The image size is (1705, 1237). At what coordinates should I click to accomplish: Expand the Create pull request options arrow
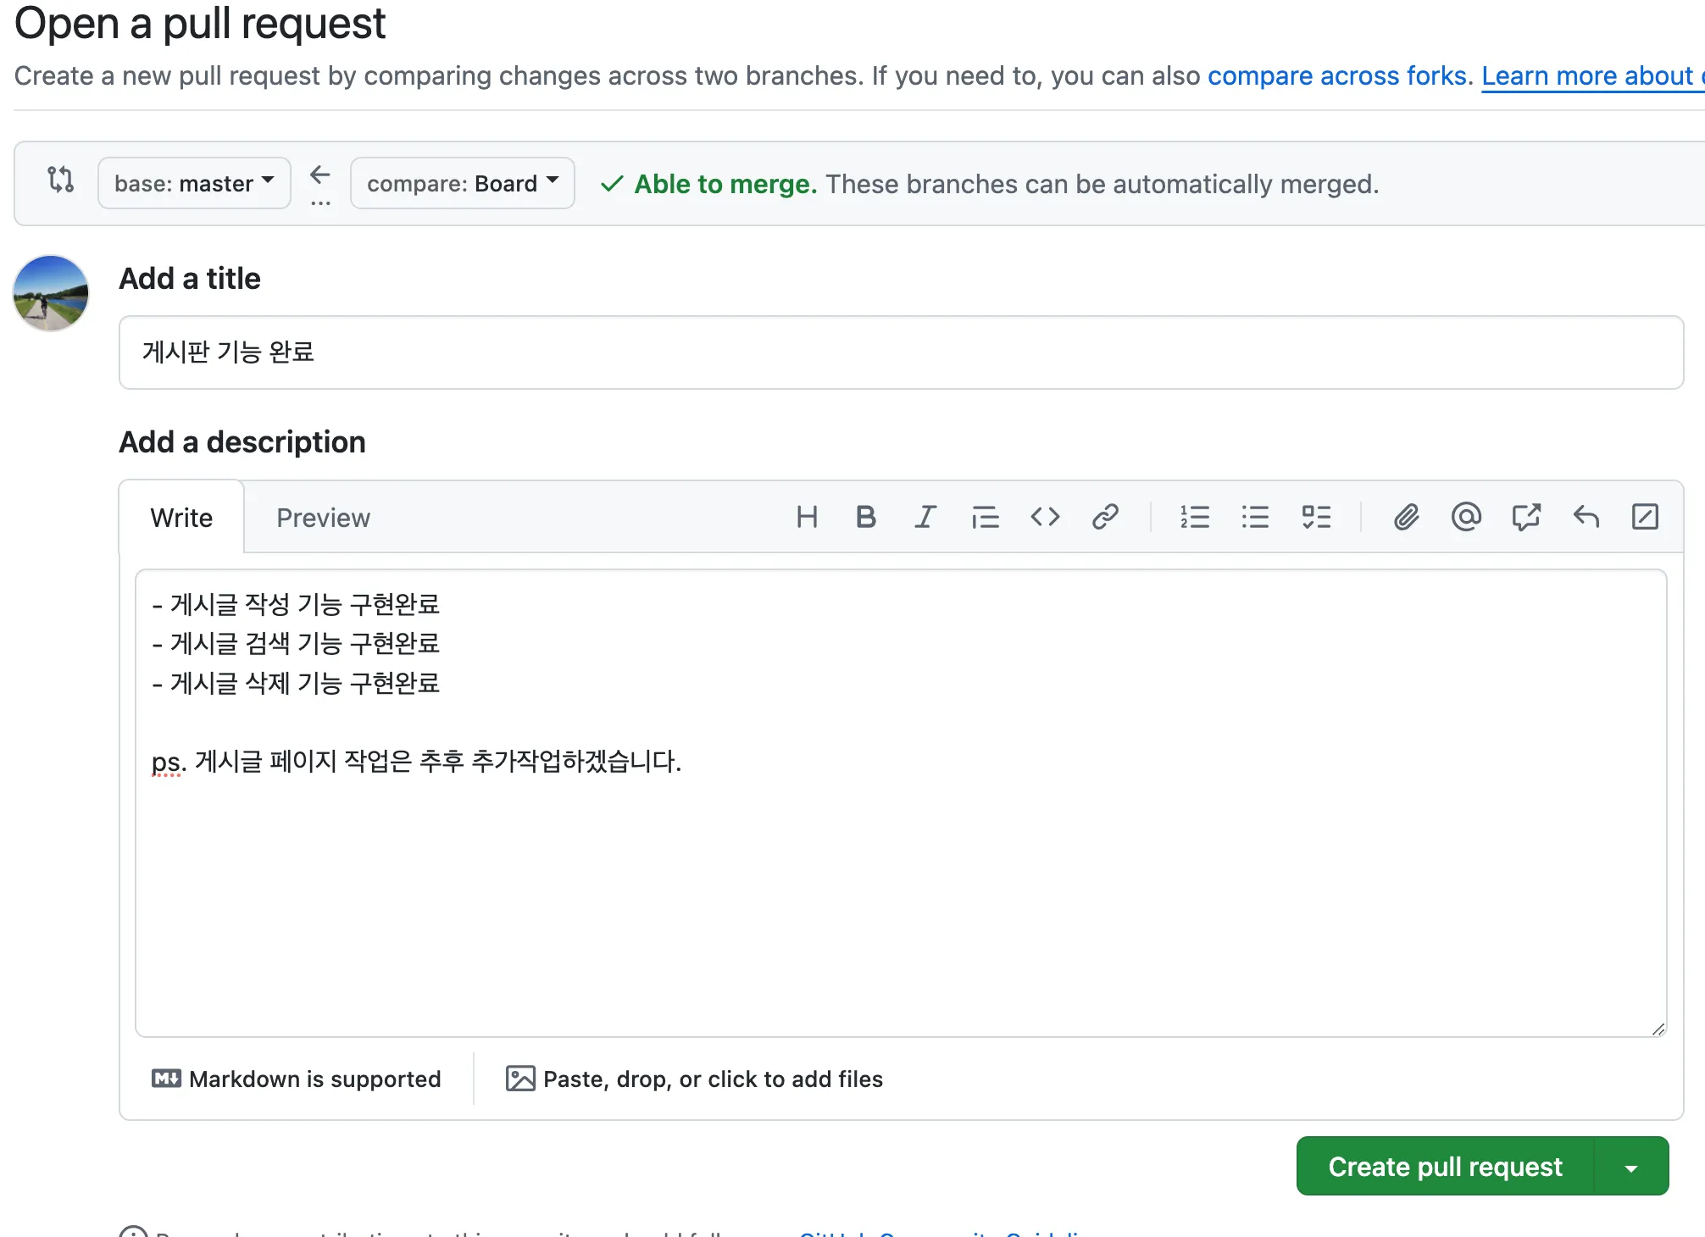coord(1631,1167)
